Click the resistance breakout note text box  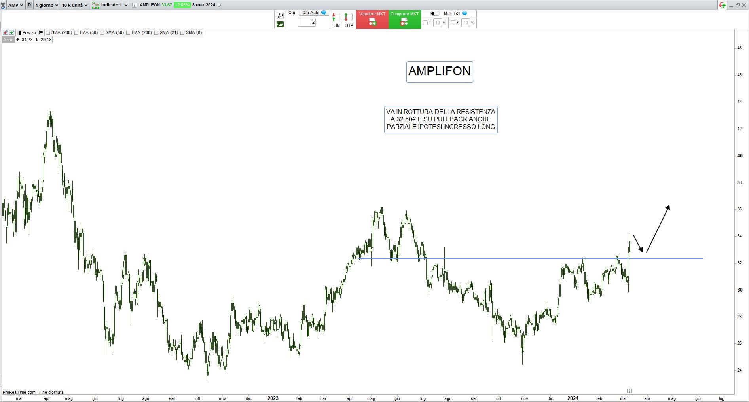coord(441,119)
